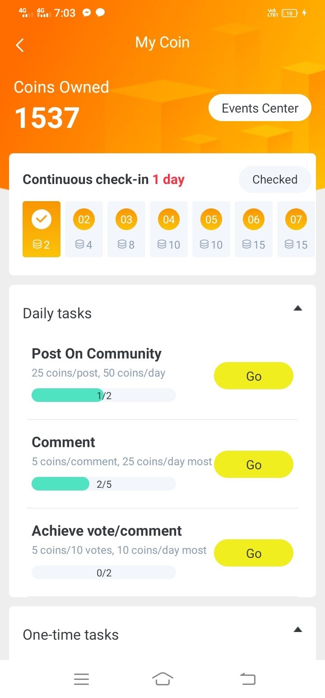The width and height of the screenshot is (325, 698).
Task: Tap the Android recent apps menu icon
Action: point(81,679)
